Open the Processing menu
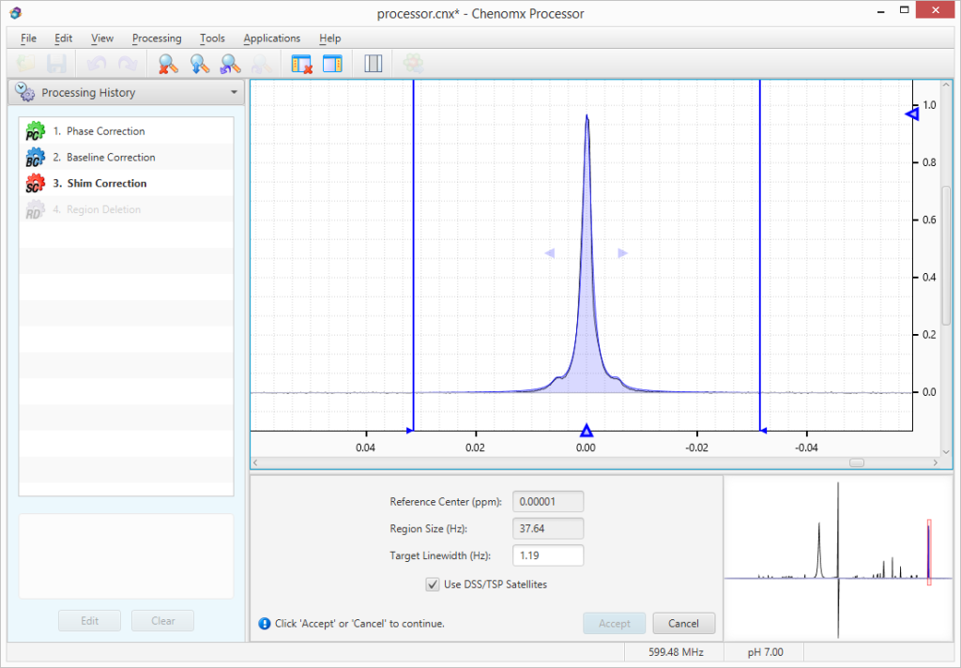961x668 pixels. (157, 38)
